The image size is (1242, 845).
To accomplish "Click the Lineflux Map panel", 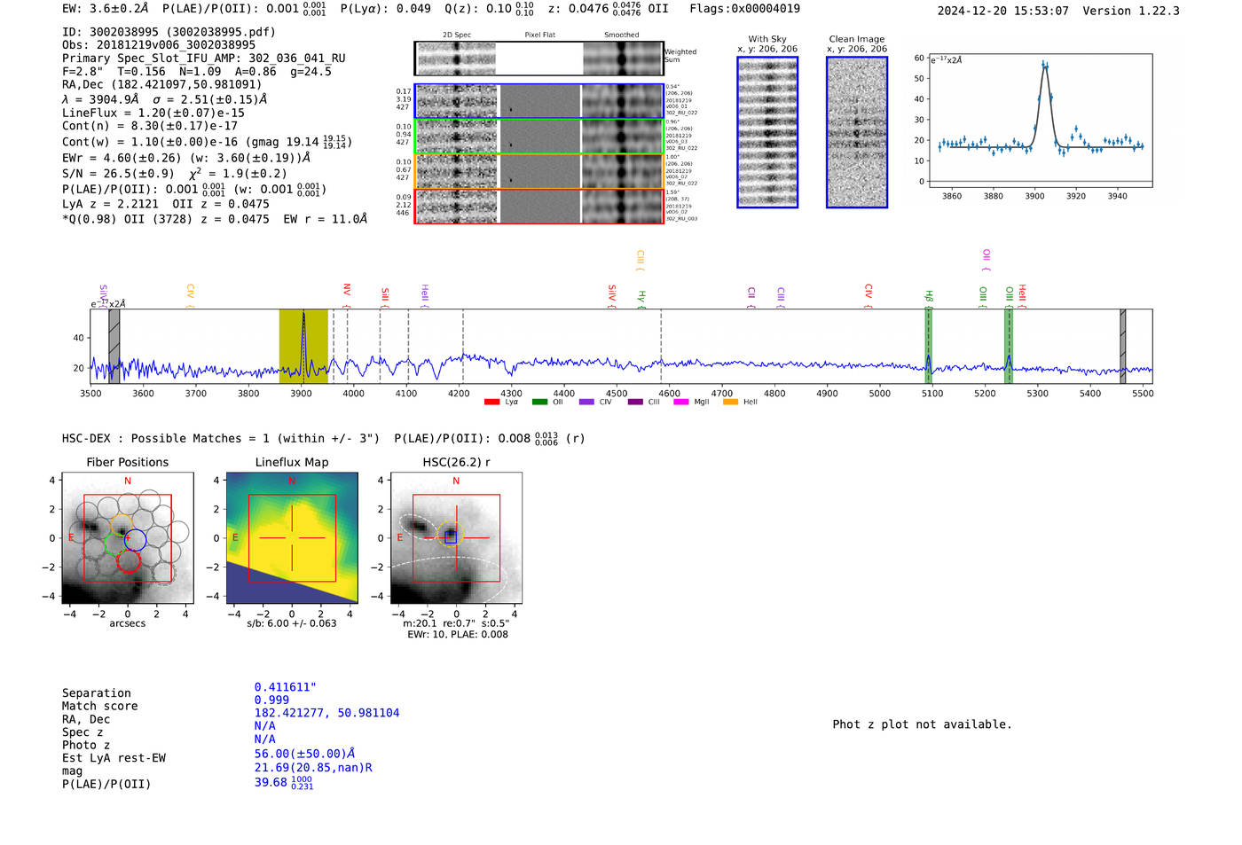I will click(292, 538).
